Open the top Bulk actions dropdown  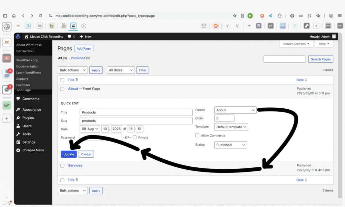[73, 70]
